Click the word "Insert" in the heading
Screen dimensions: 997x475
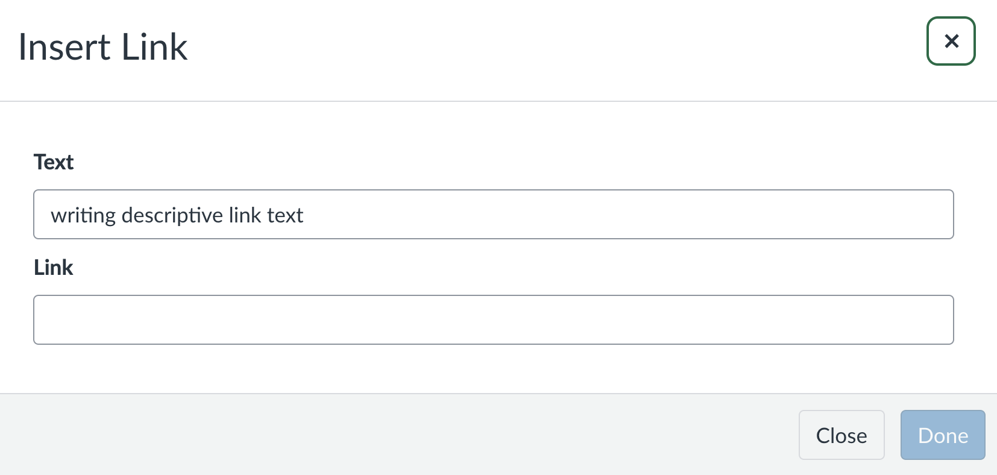click(x=64, y=47)
